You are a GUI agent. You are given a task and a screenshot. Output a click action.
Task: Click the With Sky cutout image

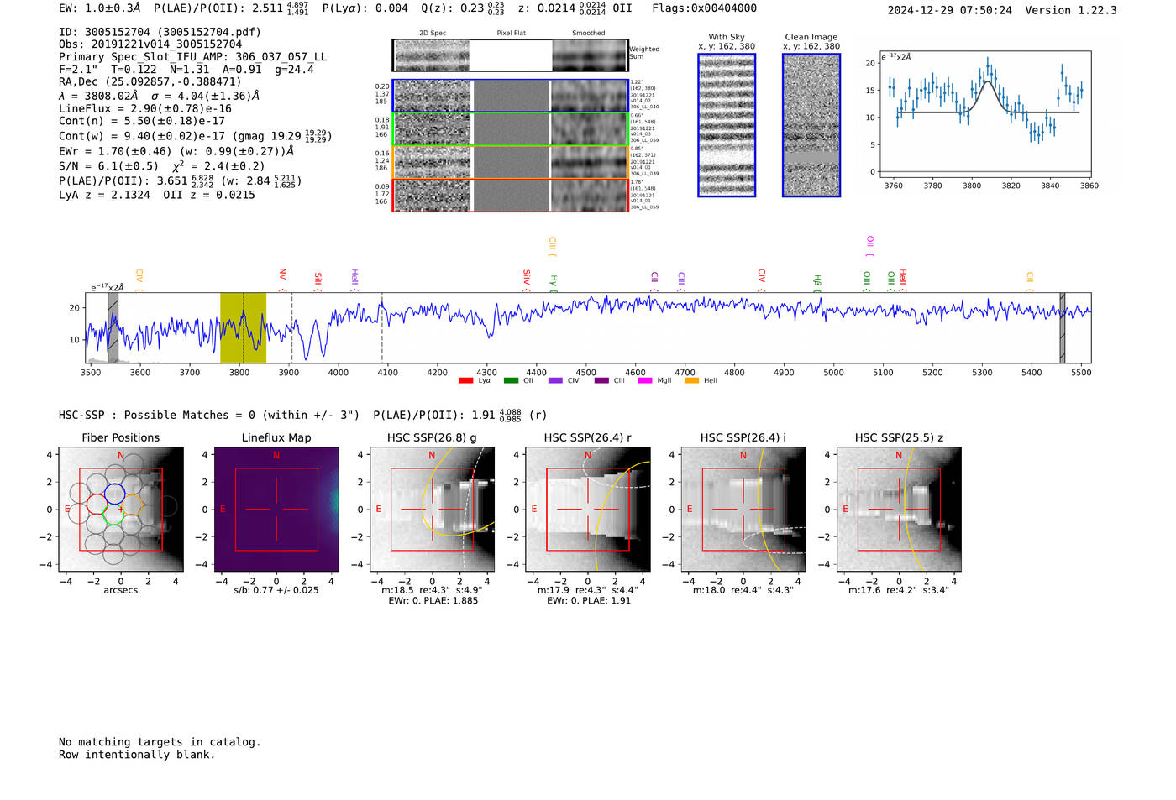[x=727, y=126]
